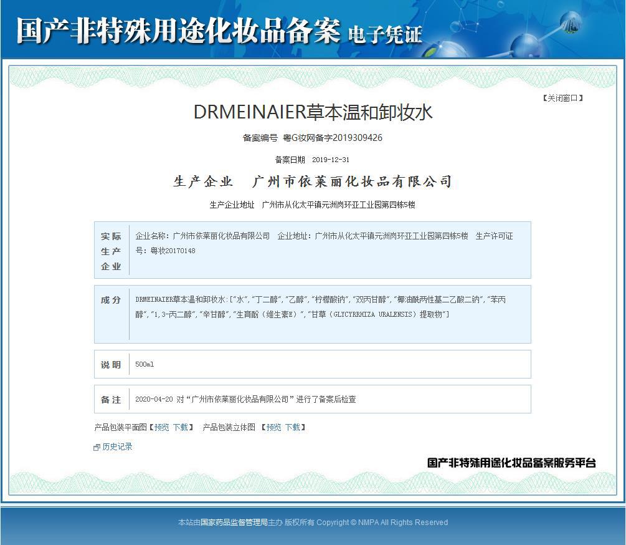The width and height of the screenshot is (626, 545).
Task: Click the 历史记录 history record icon
Action: 97,446
